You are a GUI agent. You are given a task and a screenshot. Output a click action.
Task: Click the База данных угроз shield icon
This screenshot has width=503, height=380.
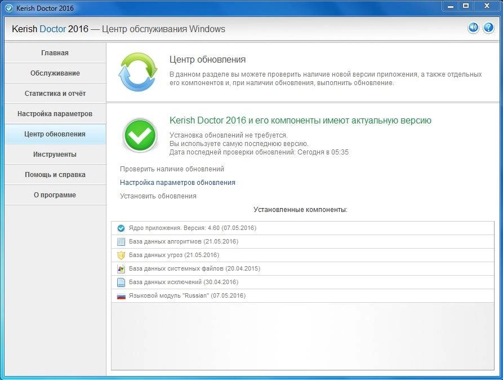[121, 255]
